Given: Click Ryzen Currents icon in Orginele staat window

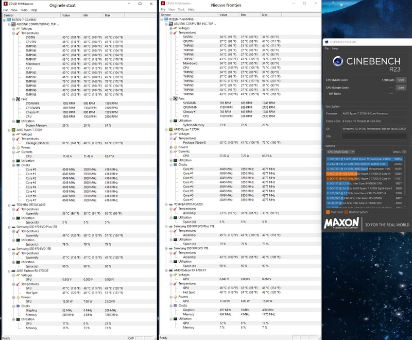Looking at the screenshot, I should [x=18, y=152].
